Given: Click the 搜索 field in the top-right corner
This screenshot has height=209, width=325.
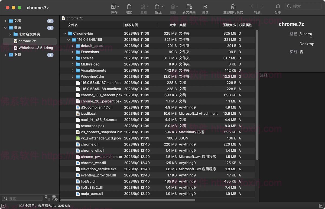Looking at the screenshot, I should pyautogui.click(x=303, y=6).
